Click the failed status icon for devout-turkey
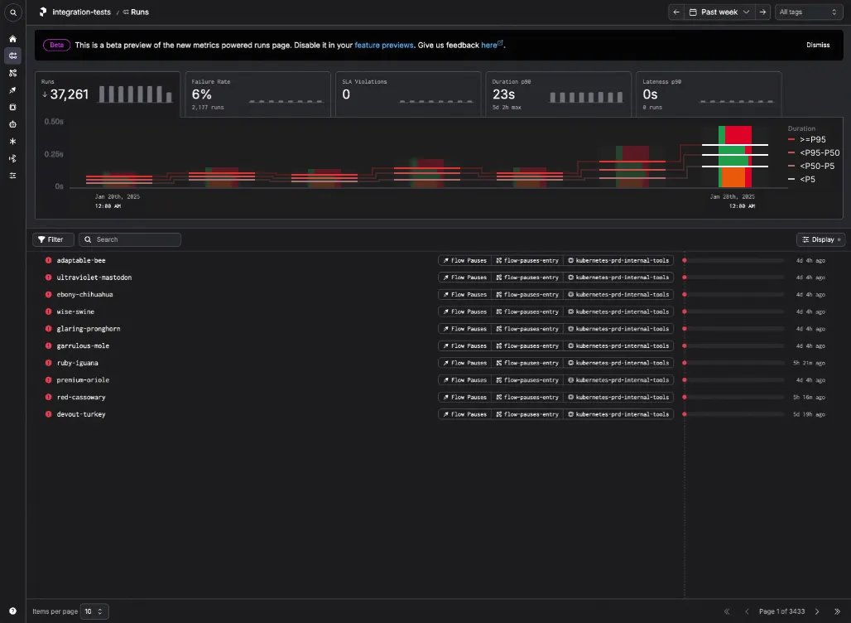Image resolution: width=851 pixels, height=623 pixels. [48, 414]
